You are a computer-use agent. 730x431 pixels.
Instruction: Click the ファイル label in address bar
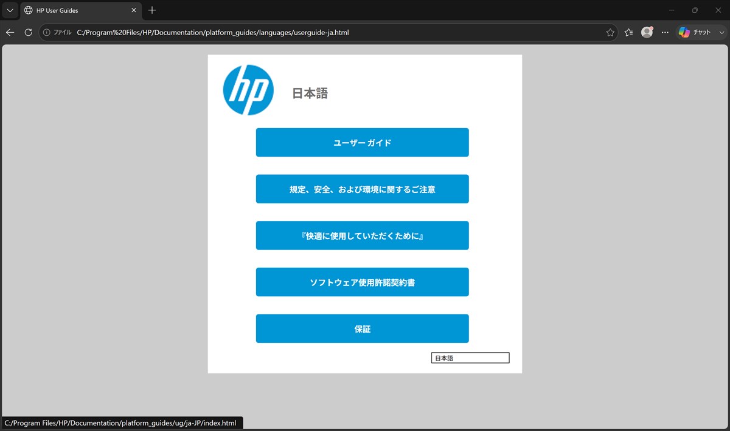tap(63, 32)
